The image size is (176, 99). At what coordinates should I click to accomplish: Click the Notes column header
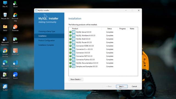pyautogui.click(x=132, y=29)
